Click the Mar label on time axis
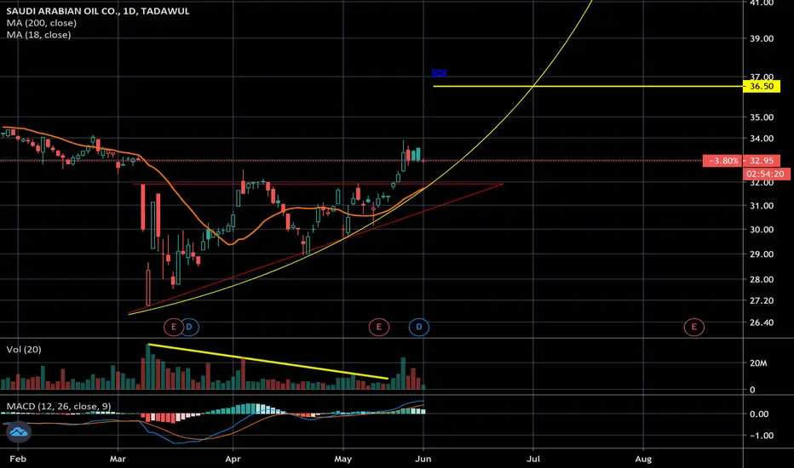The image size is (794, 468). (x=118, y=459)
